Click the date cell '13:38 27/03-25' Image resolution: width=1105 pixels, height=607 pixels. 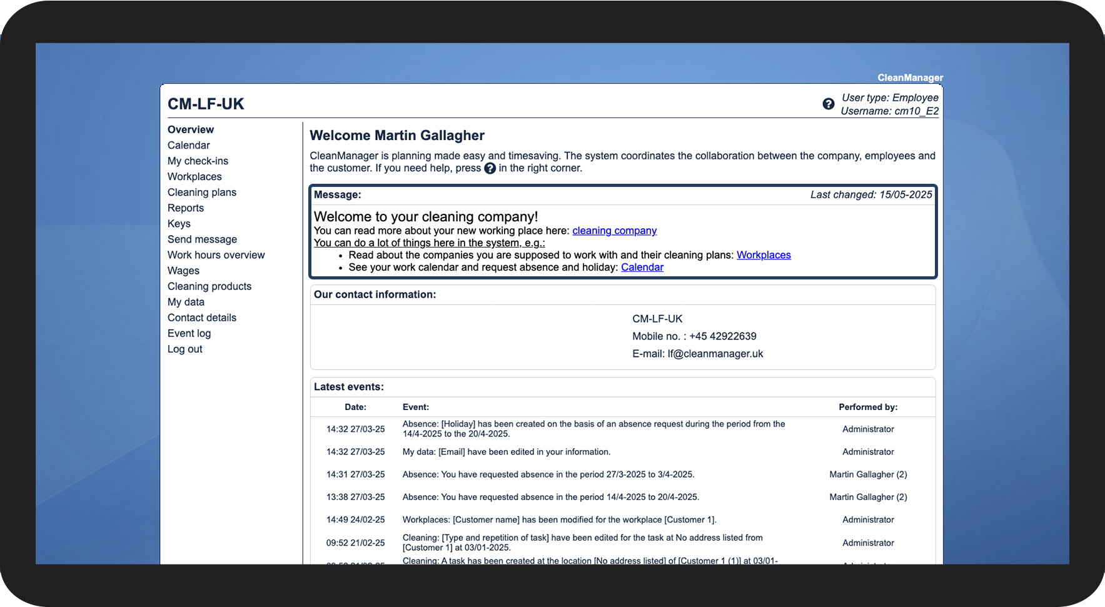(355, 497)
